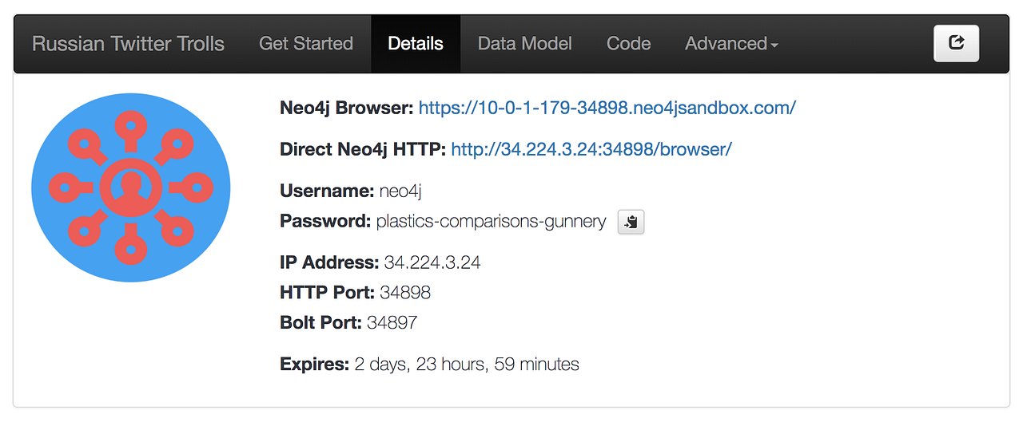The height and width of the screenshot is (422, 1023).
Task: Click the Bolt Port value 34897
Action: (x=392, y=323)
